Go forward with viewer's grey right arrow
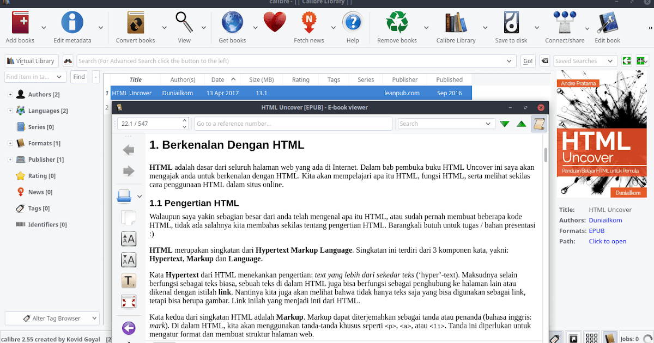The height and width of the screenshot is (343, 654). (x=129, y=171)
